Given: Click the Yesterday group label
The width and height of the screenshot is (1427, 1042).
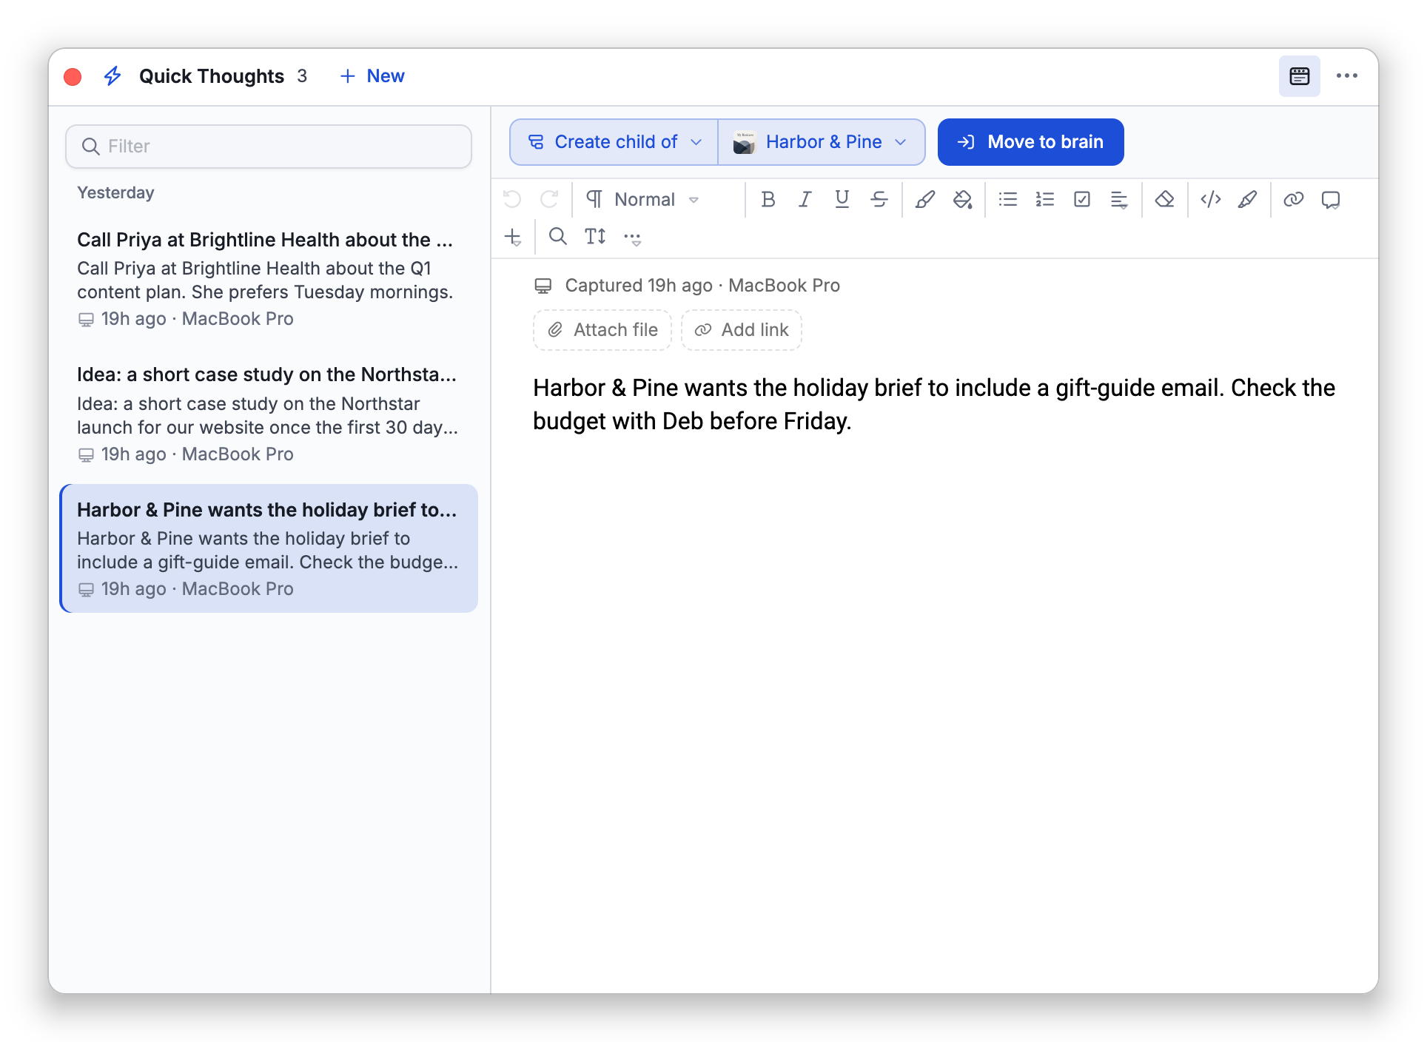Looking at the screenshot, I should (115, 193).
